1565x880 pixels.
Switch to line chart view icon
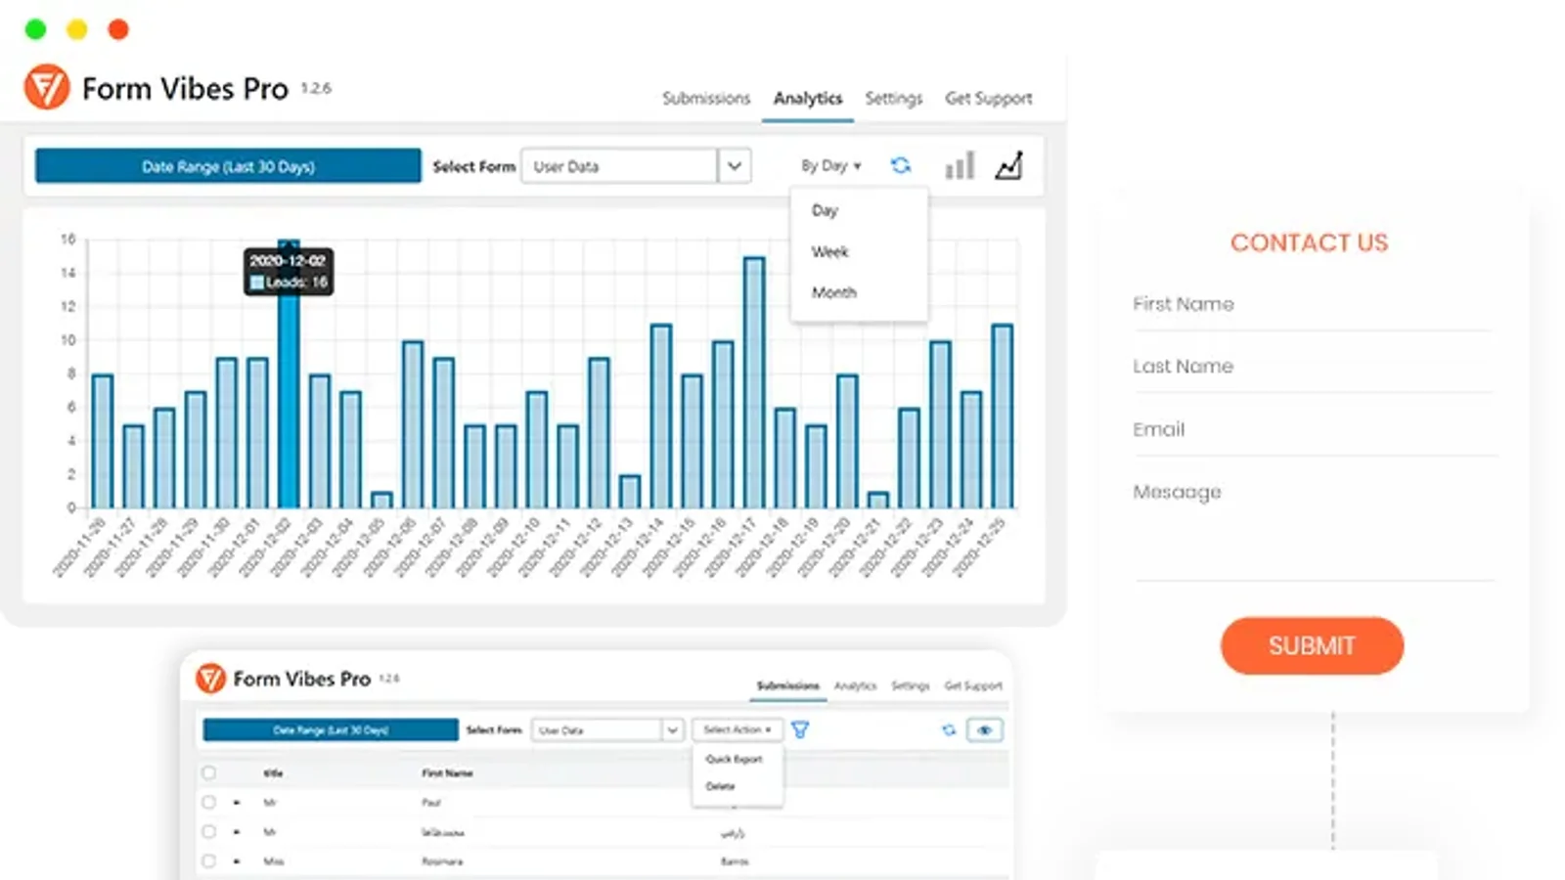pos(1008,165)
